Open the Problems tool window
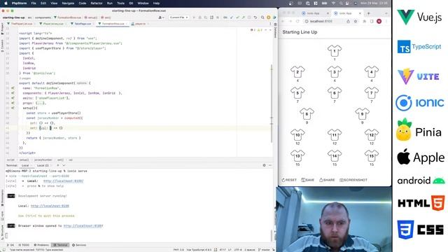Image resolution: width=448 pixels, height=252 pixels. pyautogui.click(x=41, y=245)
